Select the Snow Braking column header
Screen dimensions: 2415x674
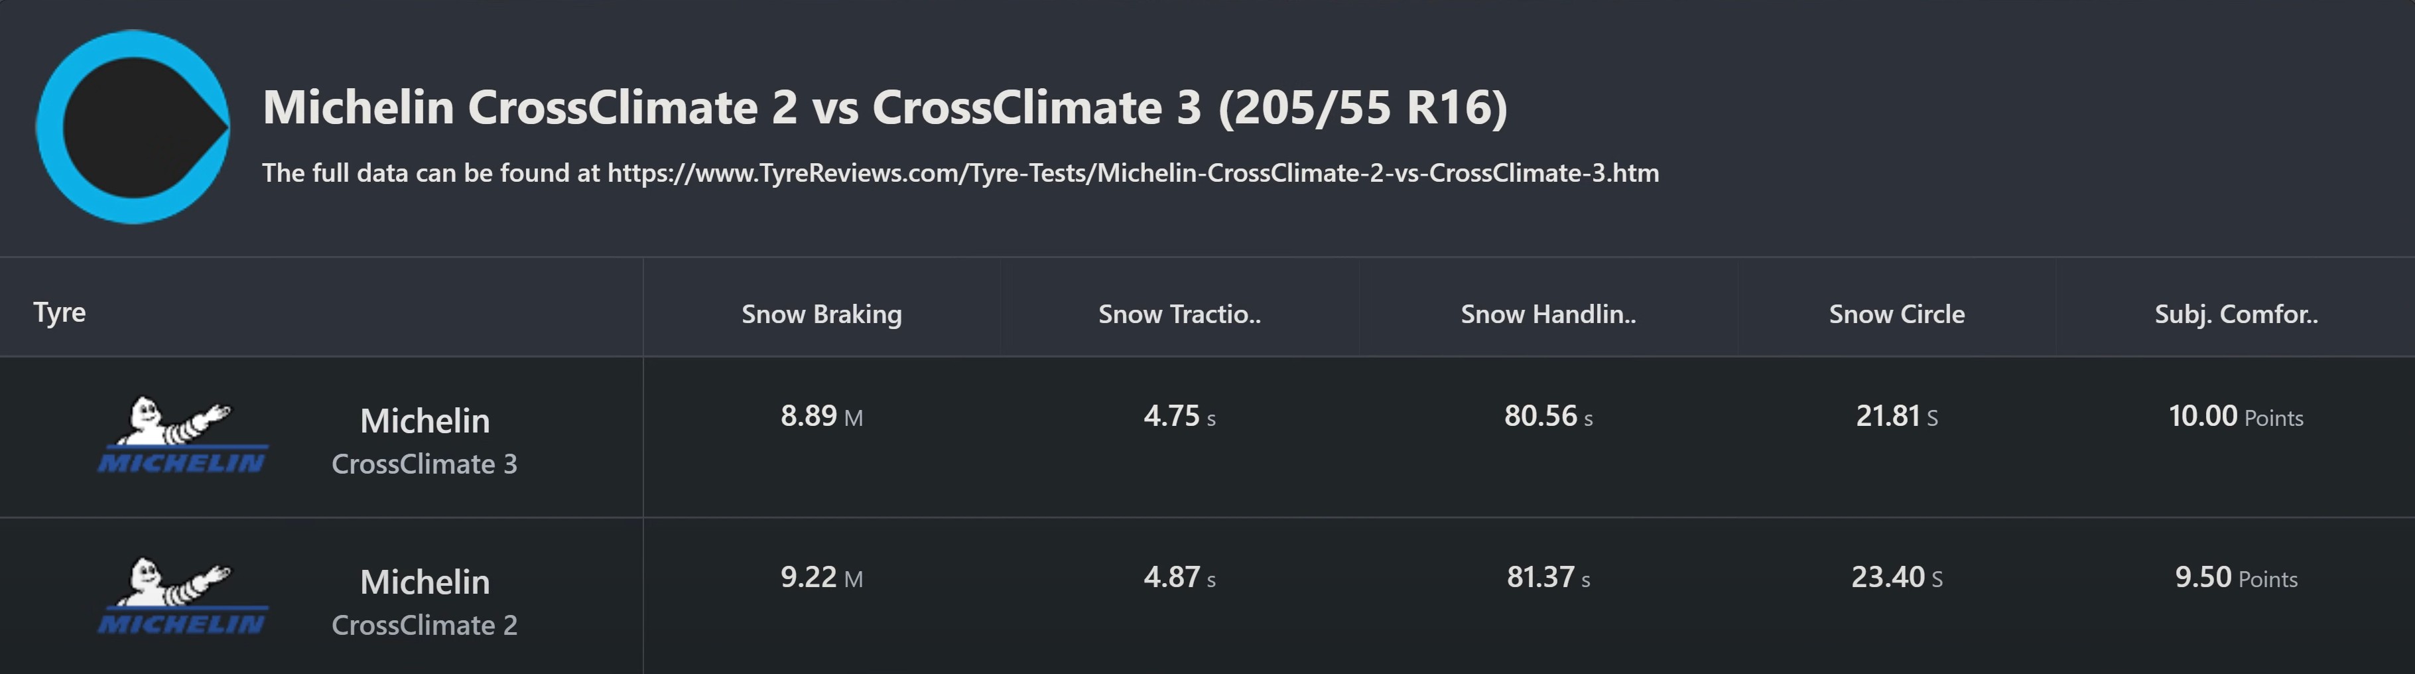click(x=821, y=314)
